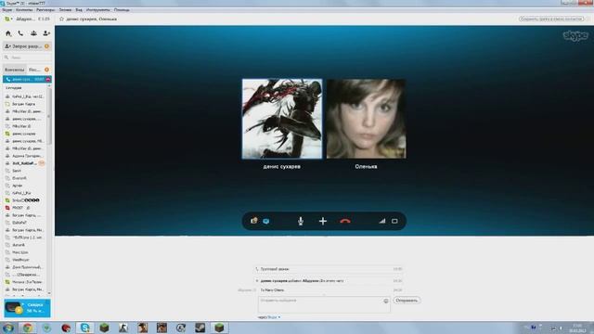The image size is (594, 334).
Task: Switch to the Контакты tab
Action: [x=15, y=70]
